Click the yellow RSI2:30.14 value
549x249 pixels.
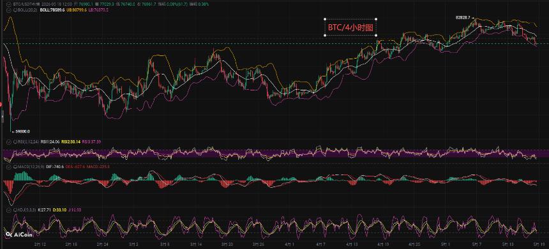coord(71,142)
